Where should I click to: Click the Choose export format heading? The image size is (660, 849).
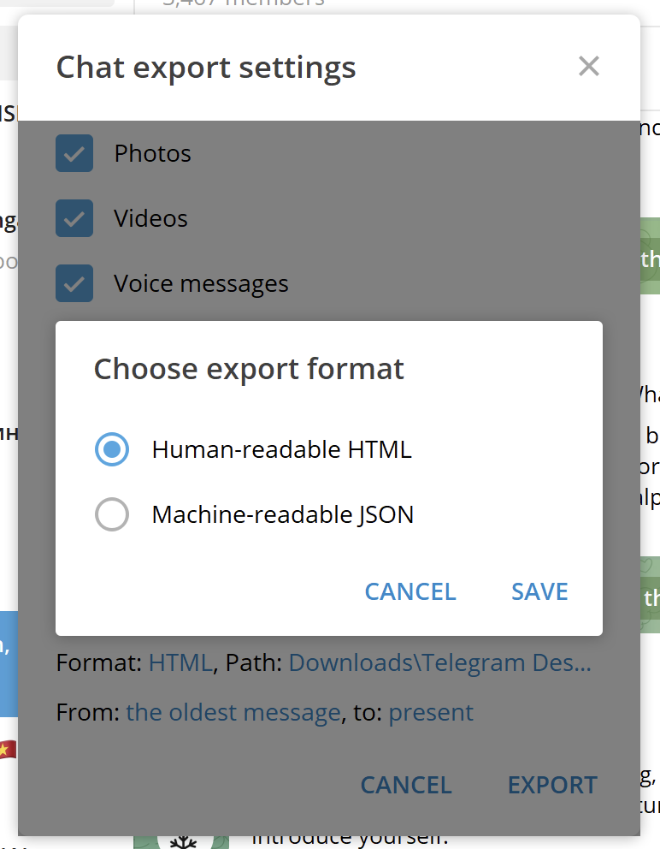(x=249, y=369)
